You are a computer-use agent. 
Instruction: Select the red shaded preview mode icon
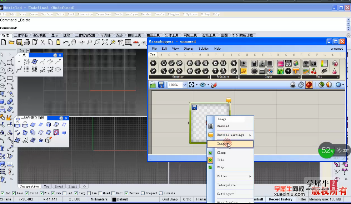click(x=309, y=85)
